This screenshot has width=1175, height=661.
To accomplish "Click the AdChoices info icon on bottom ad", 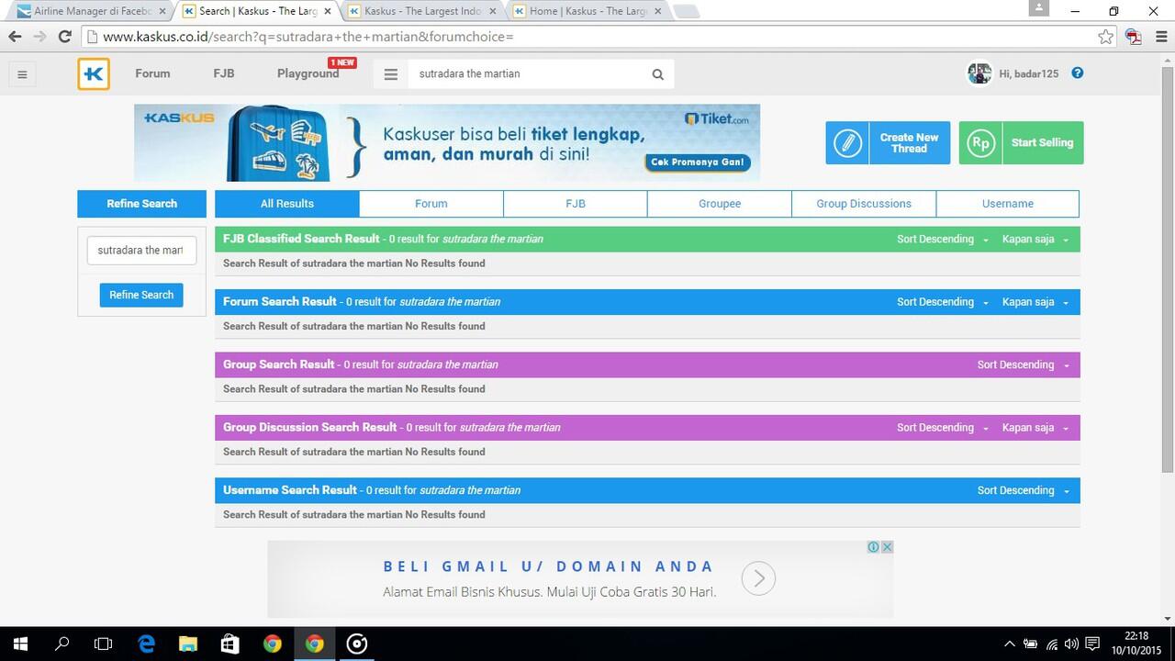I will coord(874,547).
